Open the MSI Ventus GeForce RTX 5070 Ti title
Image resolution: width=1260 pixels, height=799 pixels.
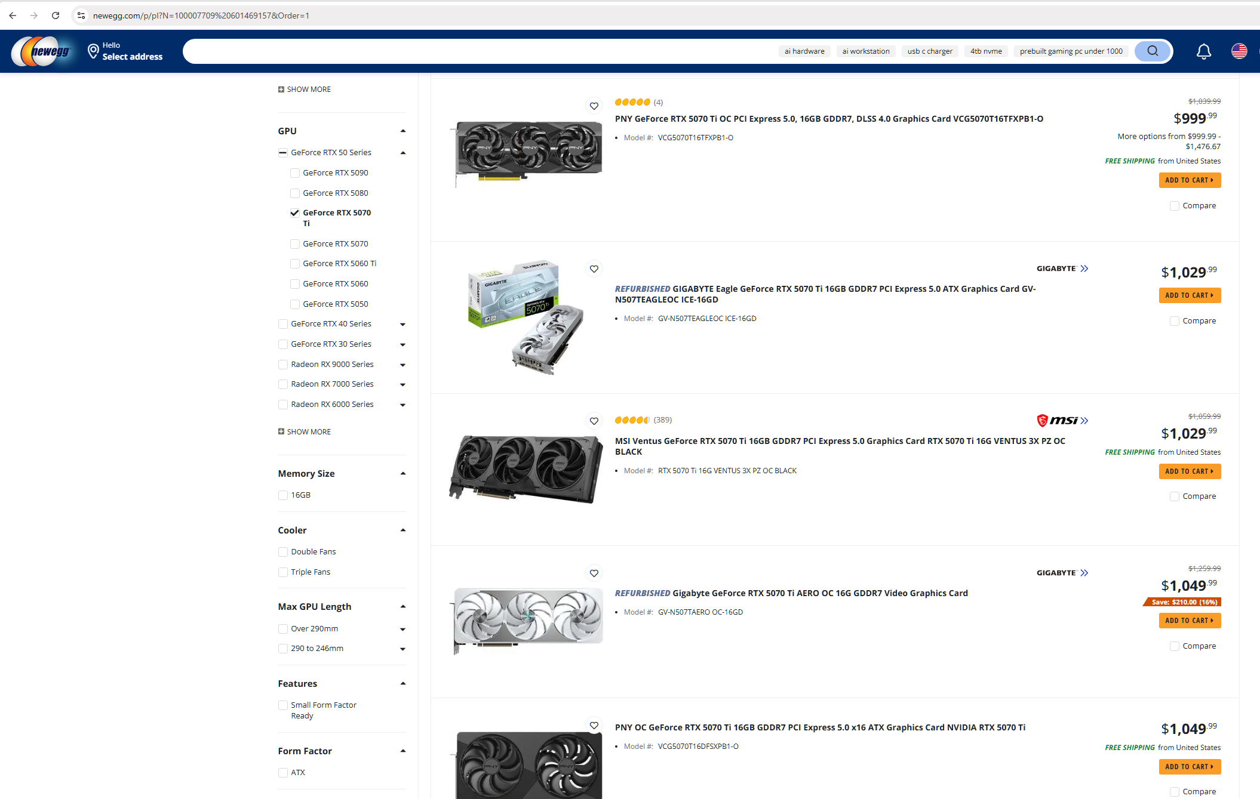(x=840, y=446)
